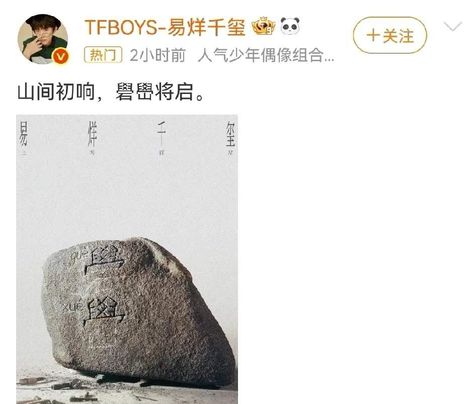Viewport: 476px width, 404px height.
Task: Tap the post text 山间初响，礐嶨将启。
Action: click(110, 91)
